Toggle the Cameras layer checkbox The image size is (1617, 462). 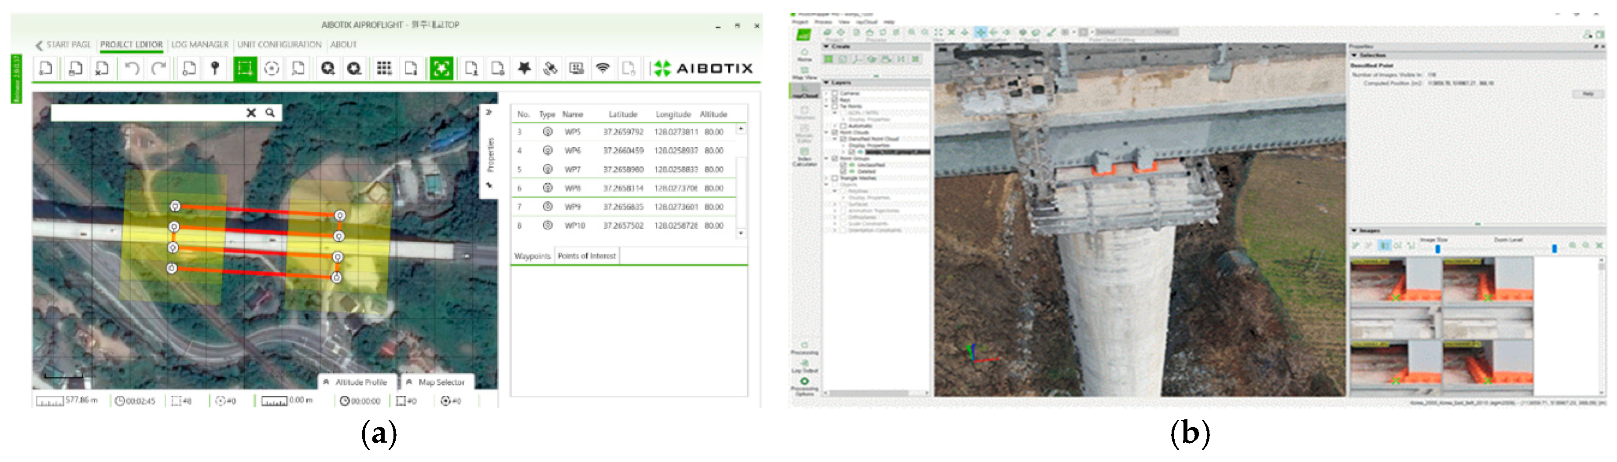coord(835,93)
